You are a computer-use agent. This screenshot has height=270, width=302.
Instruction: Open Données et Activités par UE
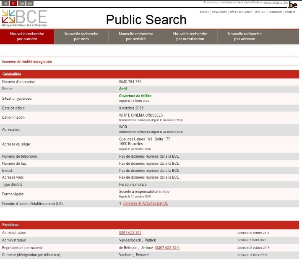click(145, 204)
